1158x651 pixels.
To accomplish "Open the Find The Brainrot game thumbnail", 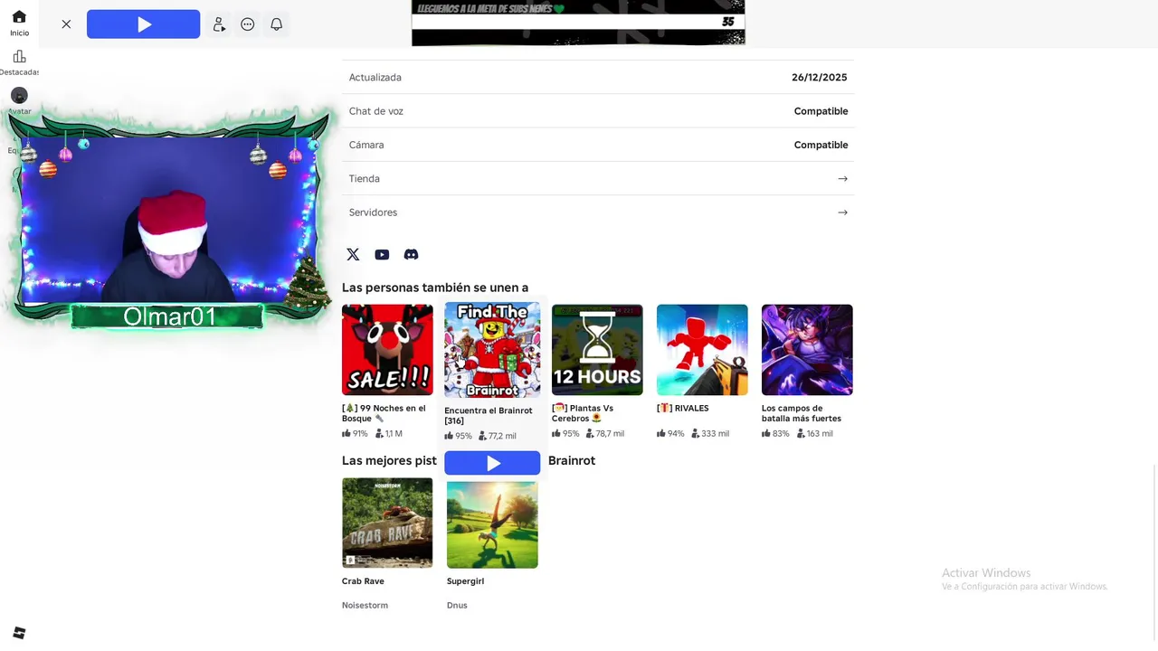I will click(492, 350).
